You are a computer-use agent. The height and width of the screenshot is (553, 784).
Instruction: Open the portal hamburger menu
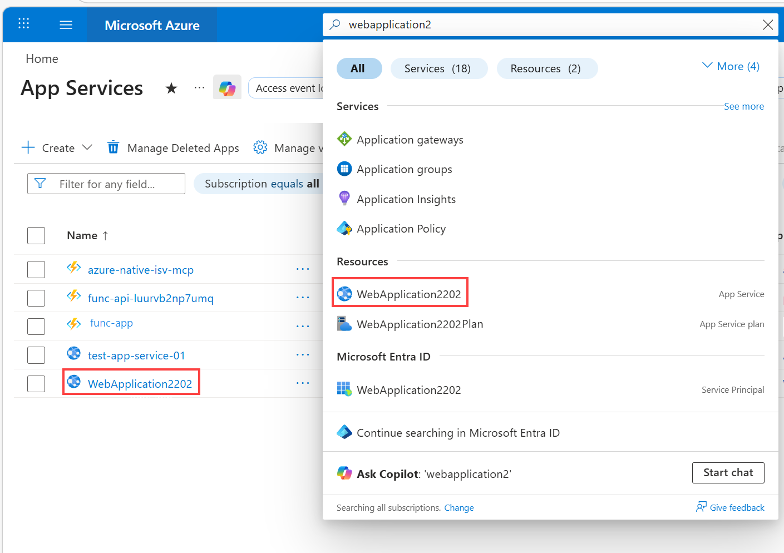tap(65, 24)
